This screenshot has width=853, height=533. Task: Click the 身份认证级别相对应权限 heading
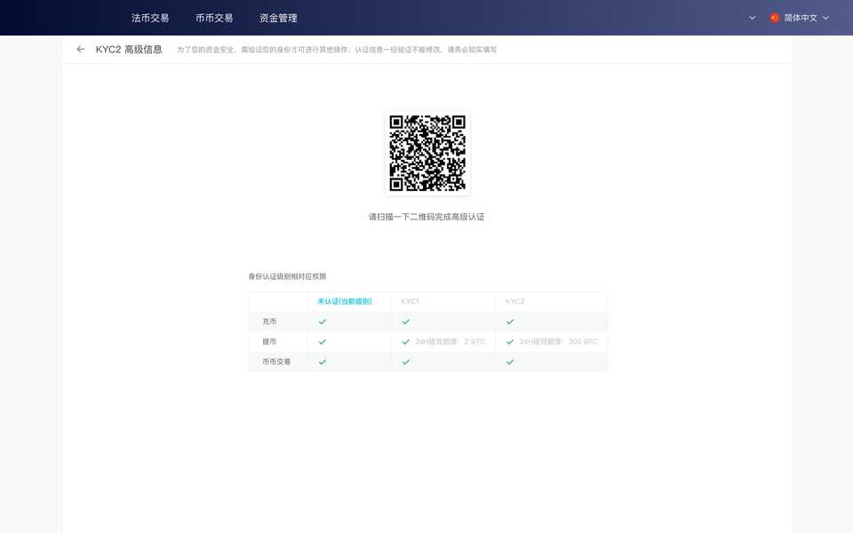pos(287,276)
